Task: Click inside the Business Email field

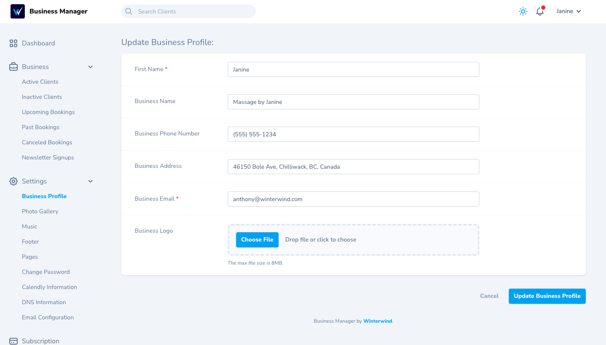Action: (353, 199)
